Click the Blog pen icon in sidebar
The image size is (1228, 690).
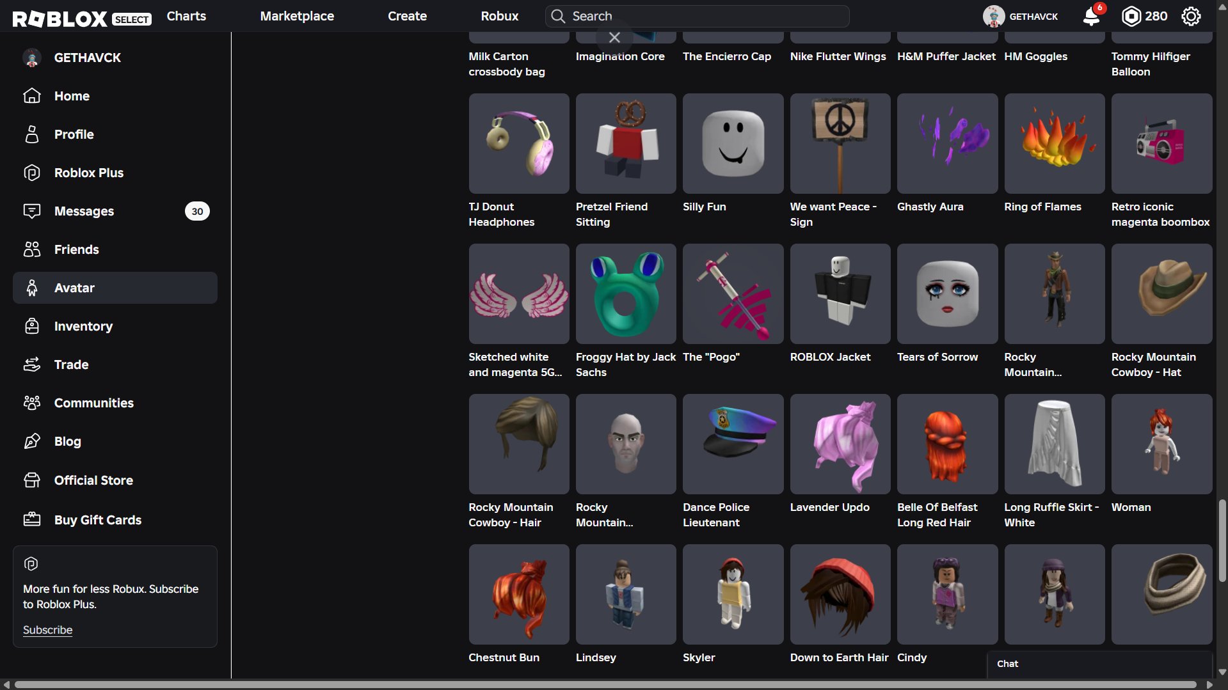click(x=32, y=441)
